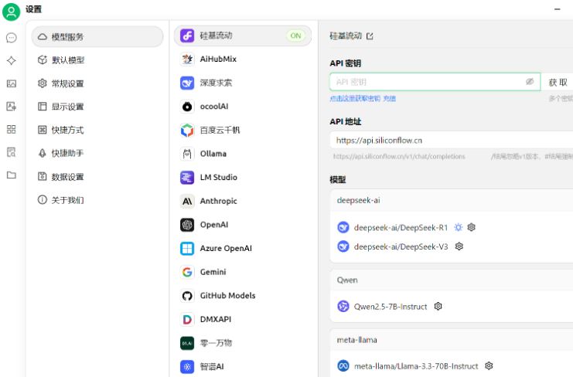The width and height of the screenshot is (573, 377).
Task: Click the green user avatar icon
Action: pos(11,9)
